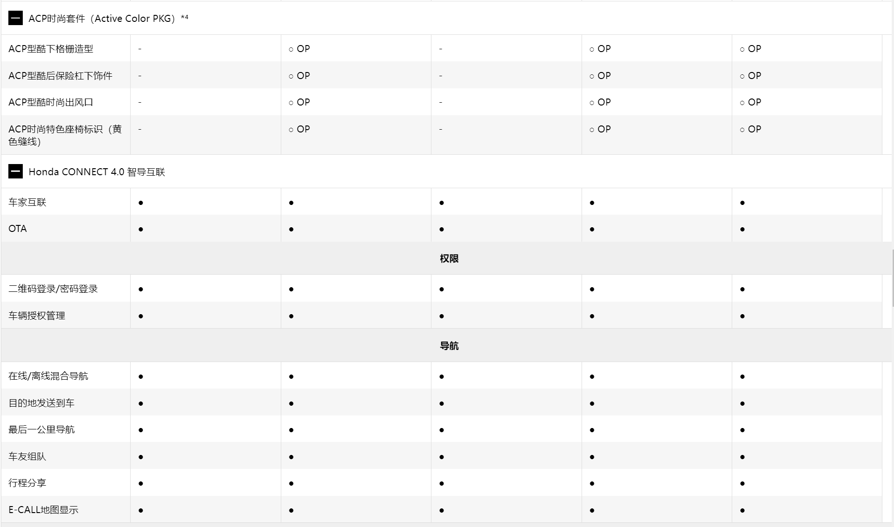Click the Honda CONNECT 4.0 智导互联 heading
Viewport: 894px width, 527px height.
point(97,172)
